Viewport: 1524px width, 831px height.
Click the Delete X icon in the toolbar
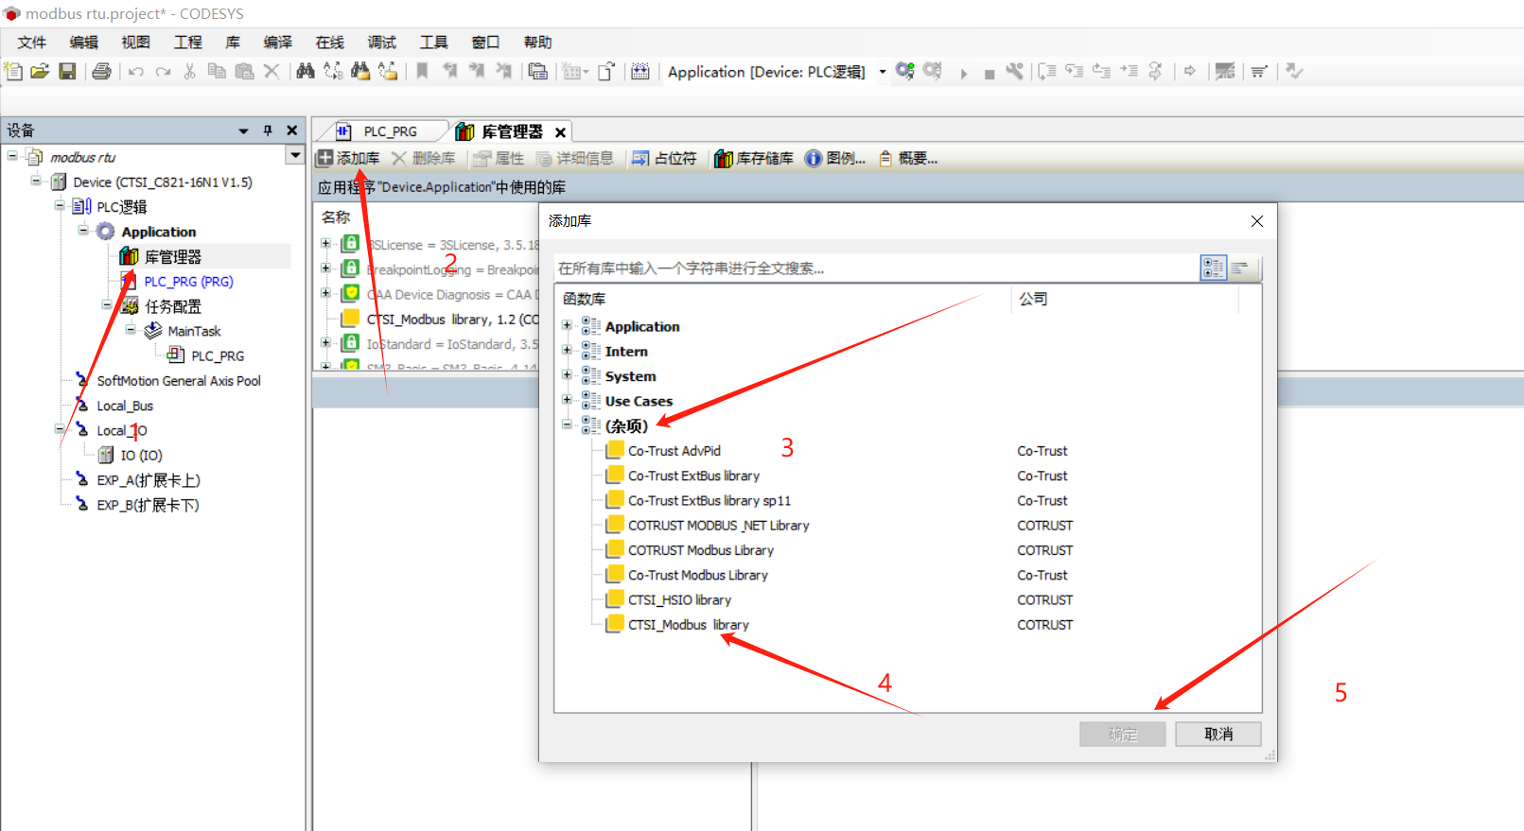pyautogui.click(x=272, y=71)
